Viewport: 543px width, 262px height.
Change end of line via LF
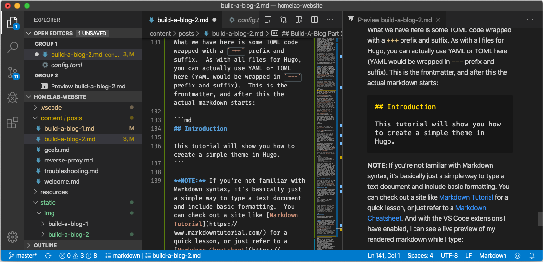click(x=468, y=256)
